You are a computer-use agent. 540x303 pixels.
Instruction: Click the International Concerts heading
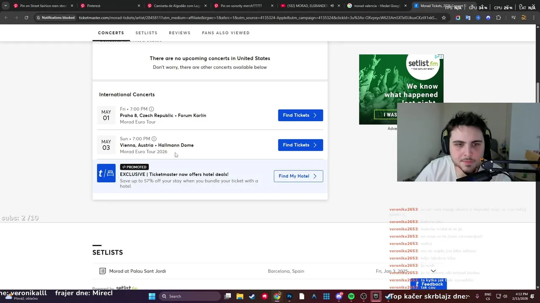coord(127,95)
